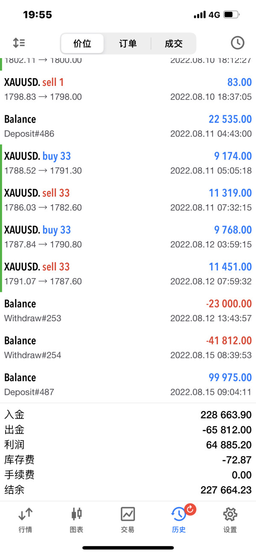Screen dimensions: 256x555
Task: Open the Deposit#486 balance entry
Action: [x=128, y=126]
